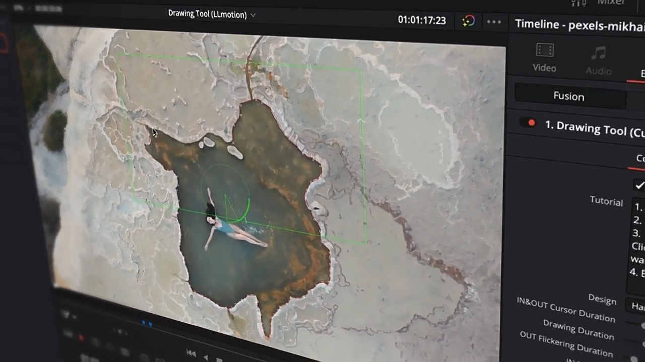This screenshot has width=645, height=362.
Task: Click the Timeline title in Inspector header
Action: [579, 25]
